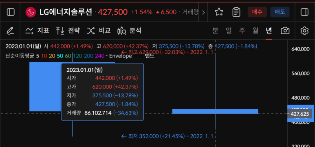This screenshot has height=147, width=315.
Task: Click the 최저 352,000 low marker
Action: (168, 136)
